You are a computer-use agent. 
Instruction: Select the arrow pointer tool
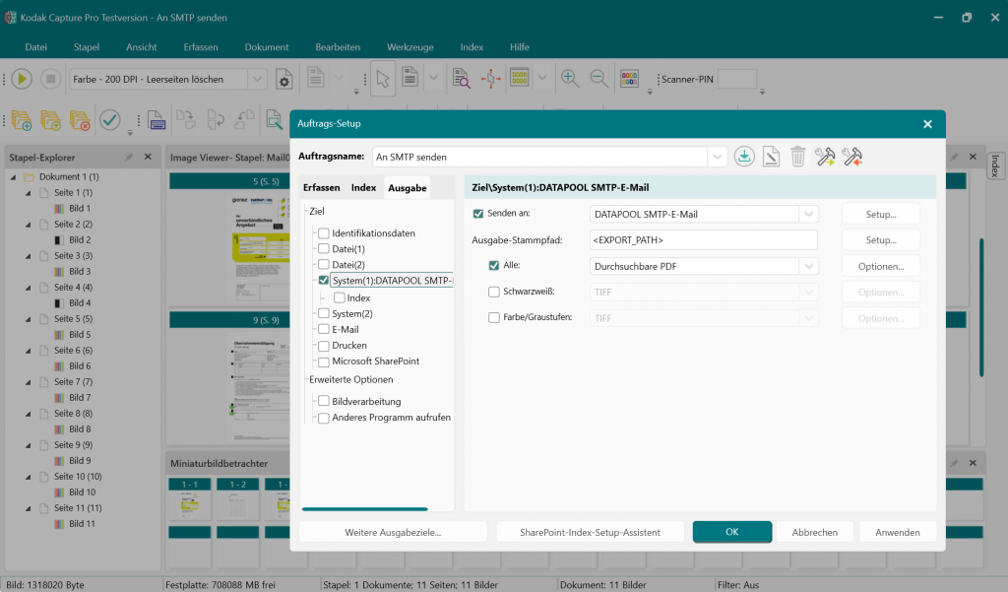383,79
